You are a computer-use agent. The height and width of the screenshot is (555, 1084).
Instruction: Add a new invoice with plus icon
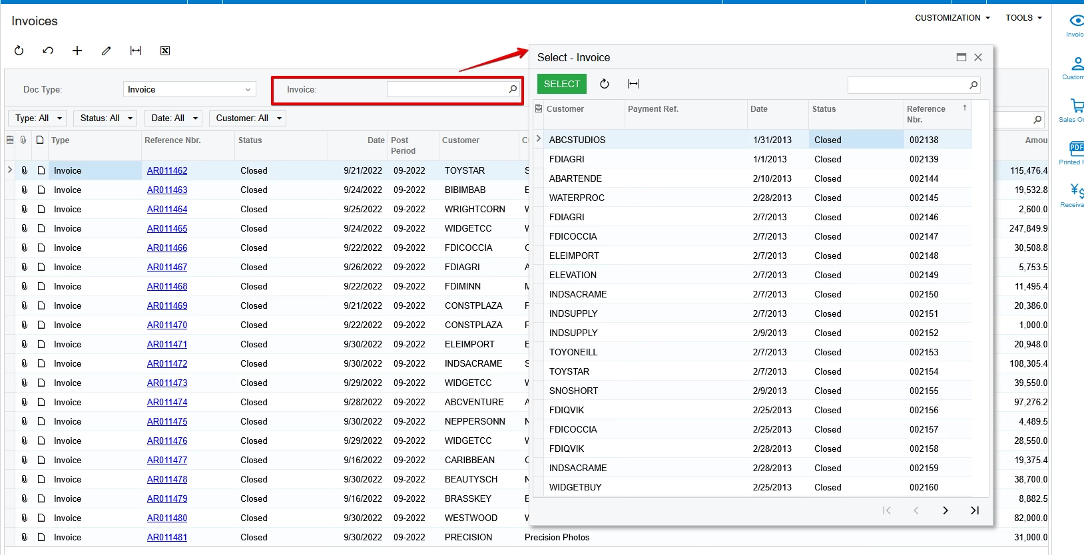pyautogui.click(x=77, y=51)
